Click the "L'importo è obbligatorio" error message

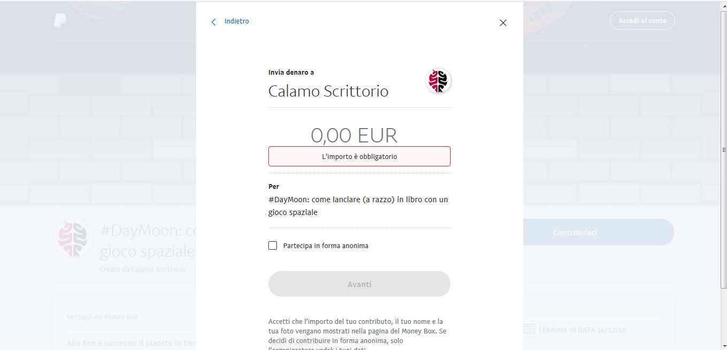pyautogui.click(x=359, y=157)
